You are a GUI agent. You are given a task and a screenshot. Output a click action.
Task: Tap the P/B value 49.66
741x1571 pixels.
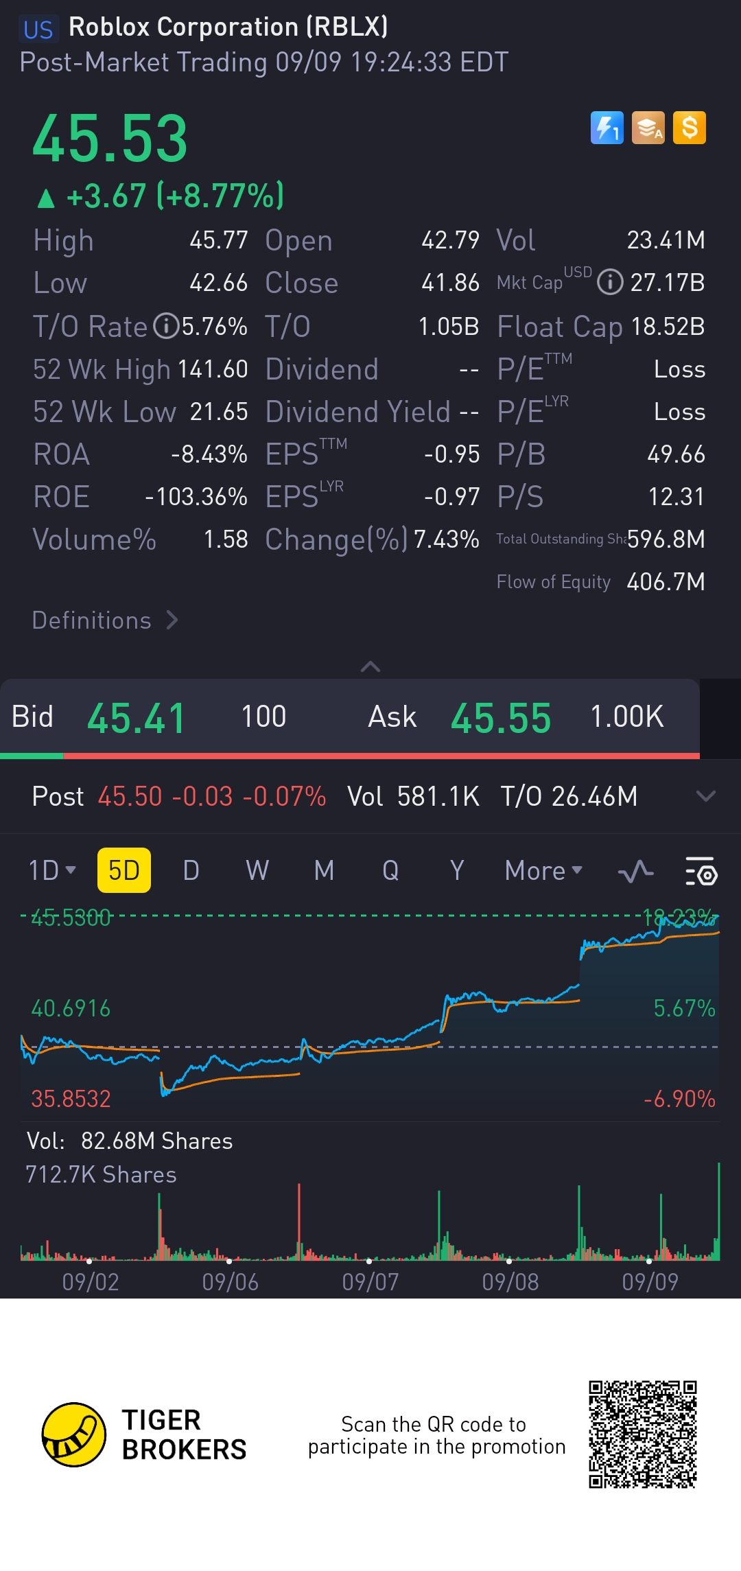[677, 454]
